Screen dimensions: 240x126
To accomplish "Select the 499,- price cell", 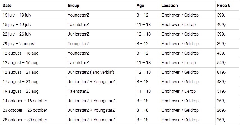I will click(x=221, y=25).
